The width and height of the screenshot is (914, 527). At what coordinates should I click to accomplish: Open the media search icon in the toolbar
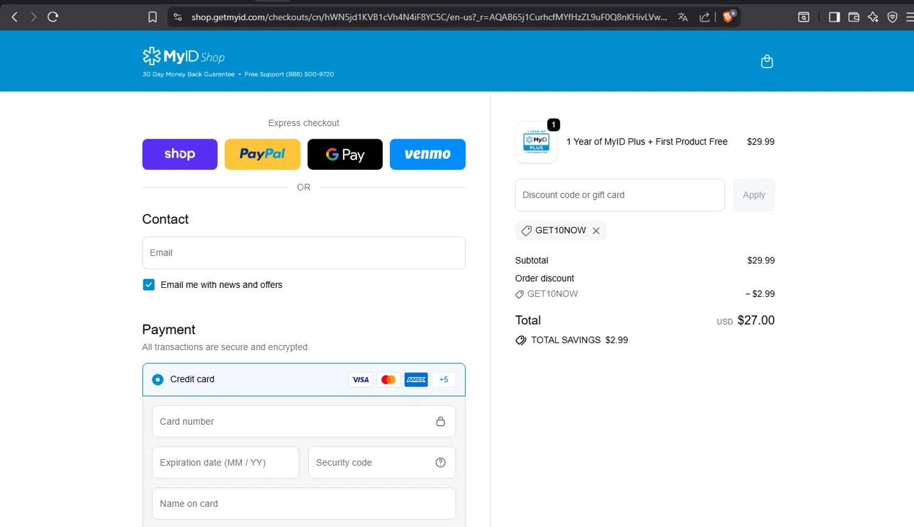pos(804,17)
